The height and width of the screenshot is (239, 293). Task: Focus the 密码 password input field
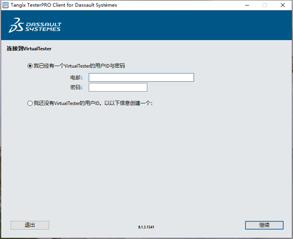[118, 87]
